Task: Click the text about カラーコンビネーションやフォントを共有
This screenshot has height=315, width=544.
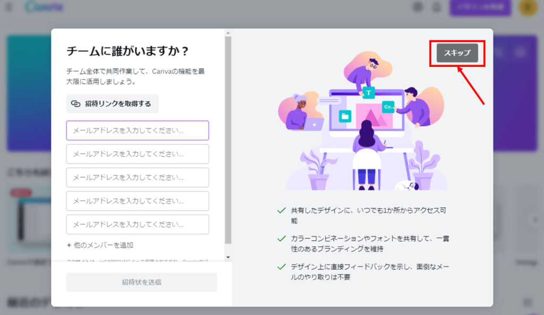Action: coord(370,244)
